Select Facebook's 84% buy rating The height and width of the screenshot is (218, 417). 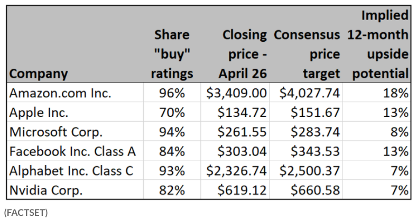[x=172, y=151]
